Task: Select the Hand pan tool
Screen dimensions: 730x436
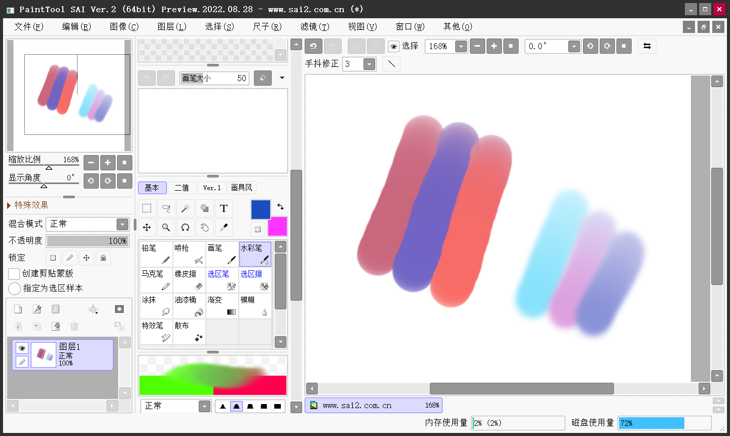Action: (205, 228)
